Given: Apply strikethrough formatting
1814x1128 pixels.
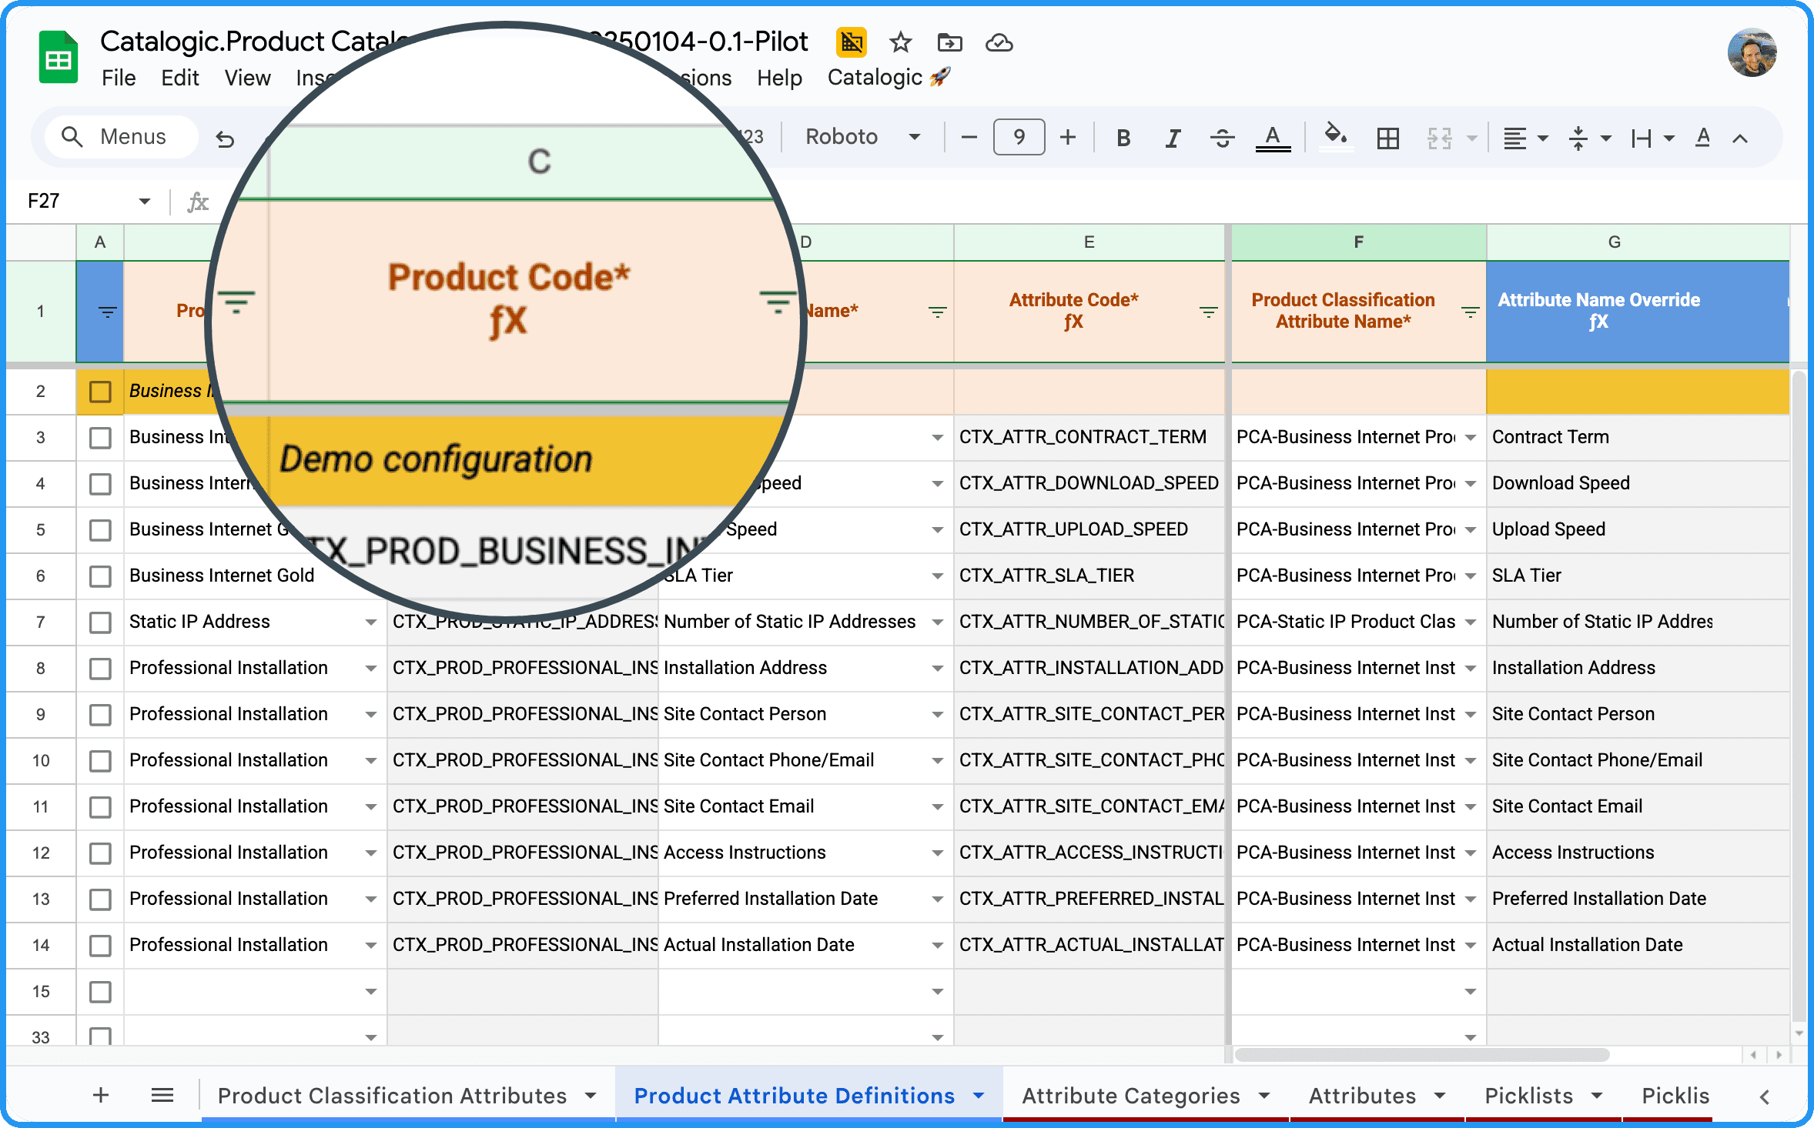Looking at the screenshot, I should (1222, 138).
